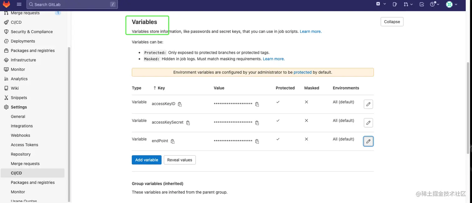Click the accessKeySecret key text
This screenshot has width=472, height=203.
[168, 122]
